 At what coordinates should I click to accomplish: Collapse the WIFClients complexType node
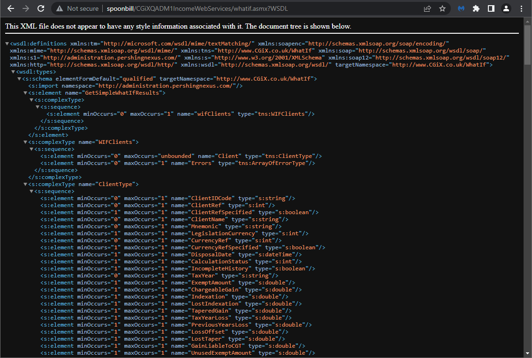pyautogui.click(x=25, y=142)
